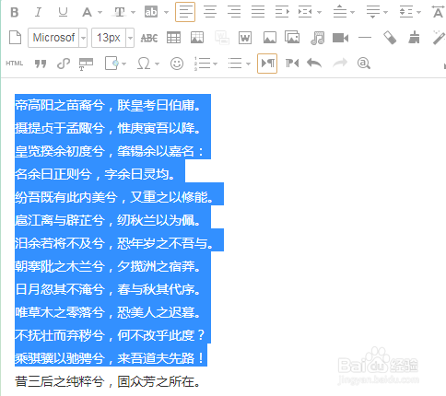The image size is (446, 396).
Task: Click the text effect T icon
Action: (x=120, y=12)
